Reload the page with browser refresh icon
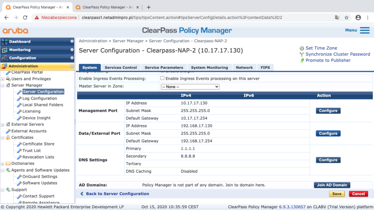The image size is (374, 210). pos(25,17)
